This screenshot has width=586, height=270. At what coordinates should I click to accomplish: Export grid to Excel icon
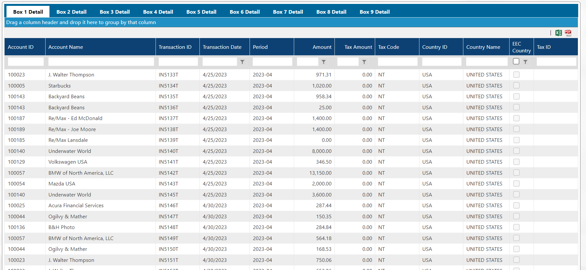pos(559,33)
